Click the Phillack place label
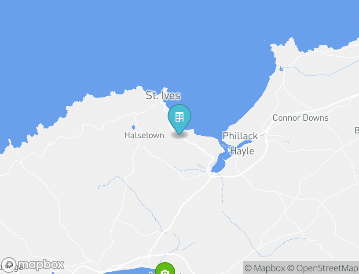 (x=240, y=136)
